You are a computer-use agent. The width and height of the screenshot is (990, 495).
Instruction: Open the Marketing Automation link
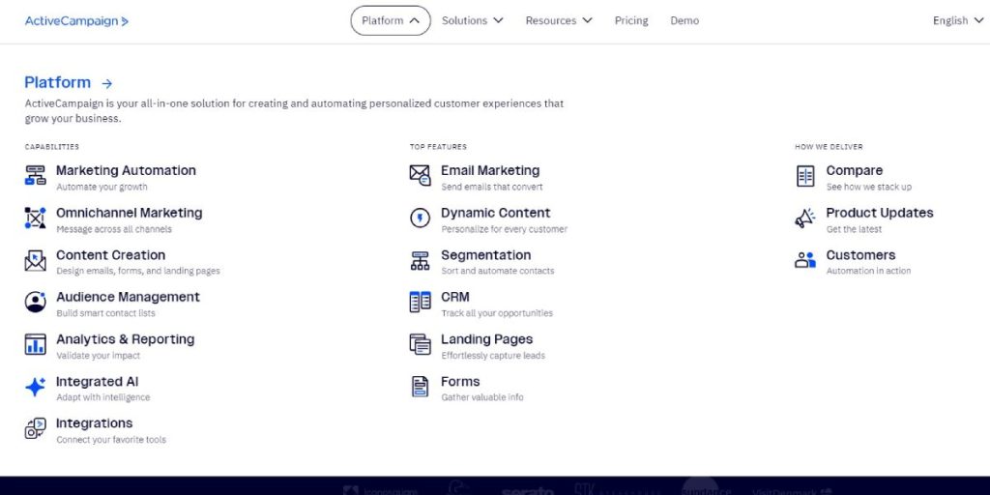pos(126,170)
